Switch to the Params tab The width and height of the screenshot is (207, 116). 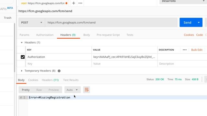[25, 35]
